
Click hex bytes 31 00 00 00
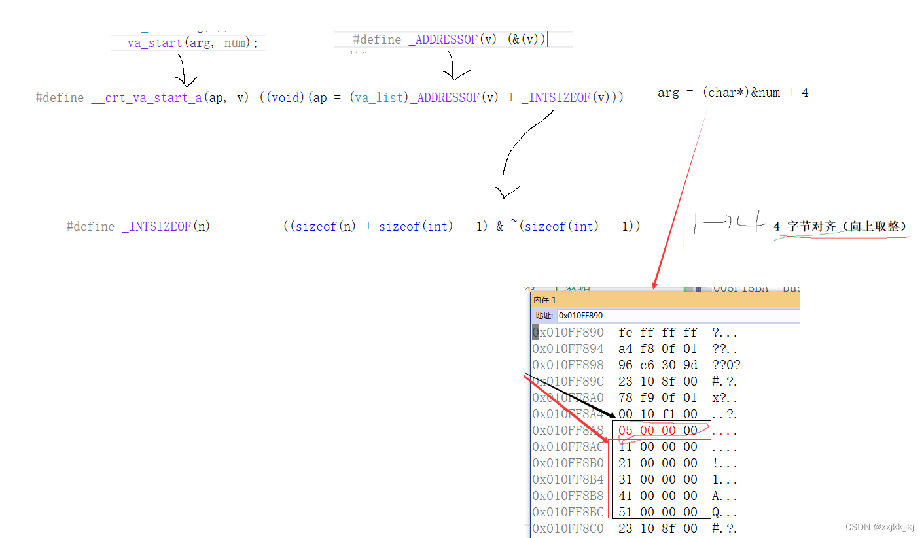[658, 480]
